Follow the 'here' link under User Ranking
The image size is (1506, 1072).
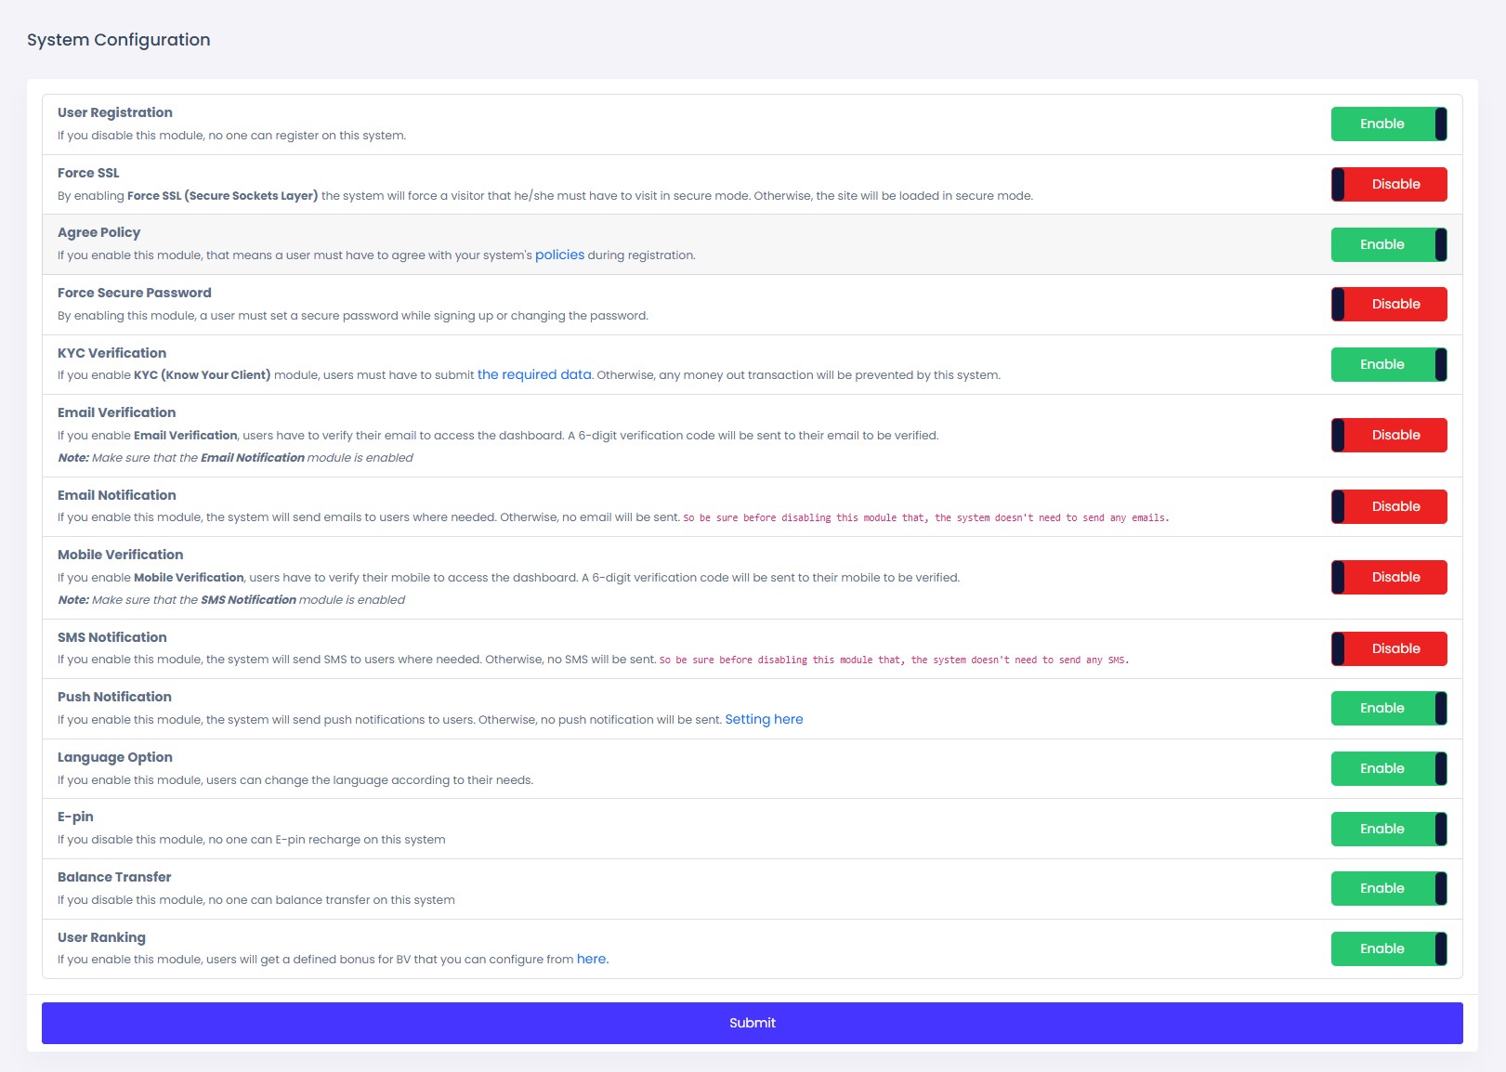click(x=592, y=959)
